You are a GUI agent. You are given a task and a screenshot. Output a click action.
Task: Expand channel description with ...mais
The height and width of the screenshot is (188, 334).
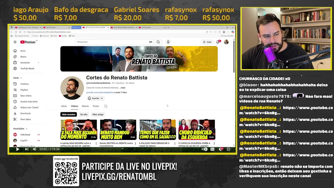(x=122, y=88)
